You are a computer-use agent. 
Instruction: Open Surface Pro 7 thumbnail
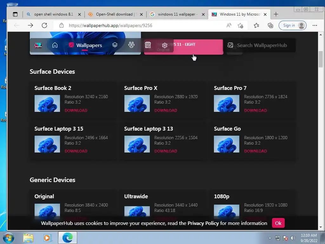point(227,103)
